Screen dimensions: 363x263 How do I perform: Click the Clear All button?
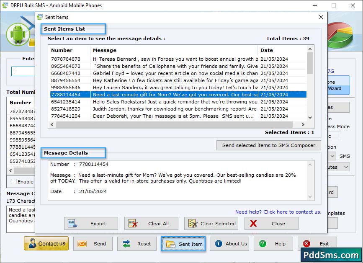click(x=151, y=223)
